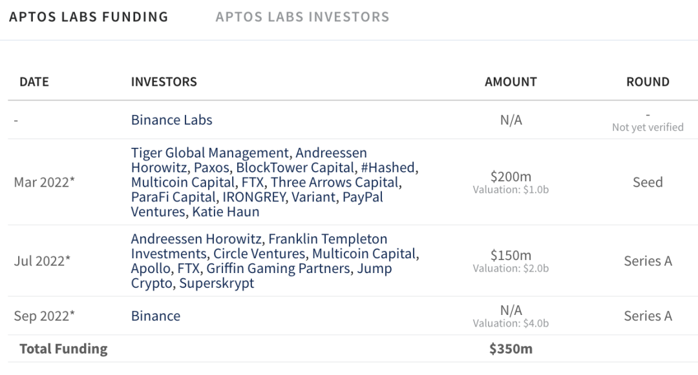Open the ParaFi Capital link
The width and height of the screenshot is (698, 375).
point(165,198)
